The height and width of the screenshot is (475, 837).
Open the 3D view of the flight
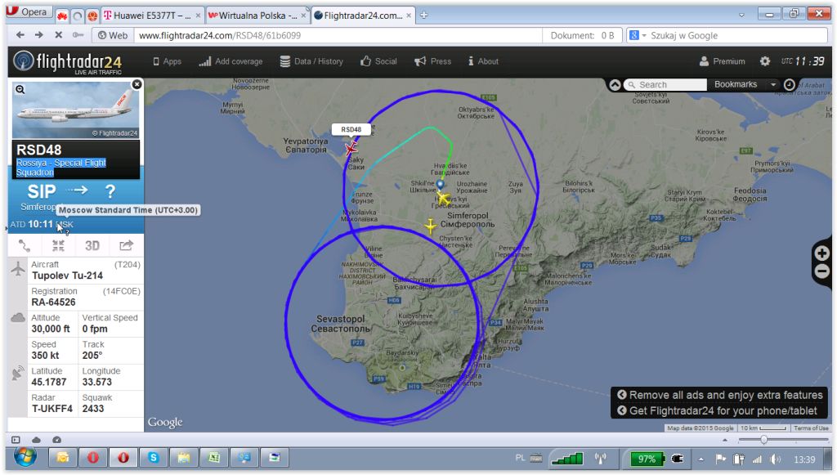pos(92,245)
